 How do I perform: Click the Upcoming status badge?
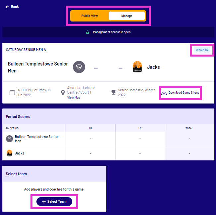(x=202, y=50)
